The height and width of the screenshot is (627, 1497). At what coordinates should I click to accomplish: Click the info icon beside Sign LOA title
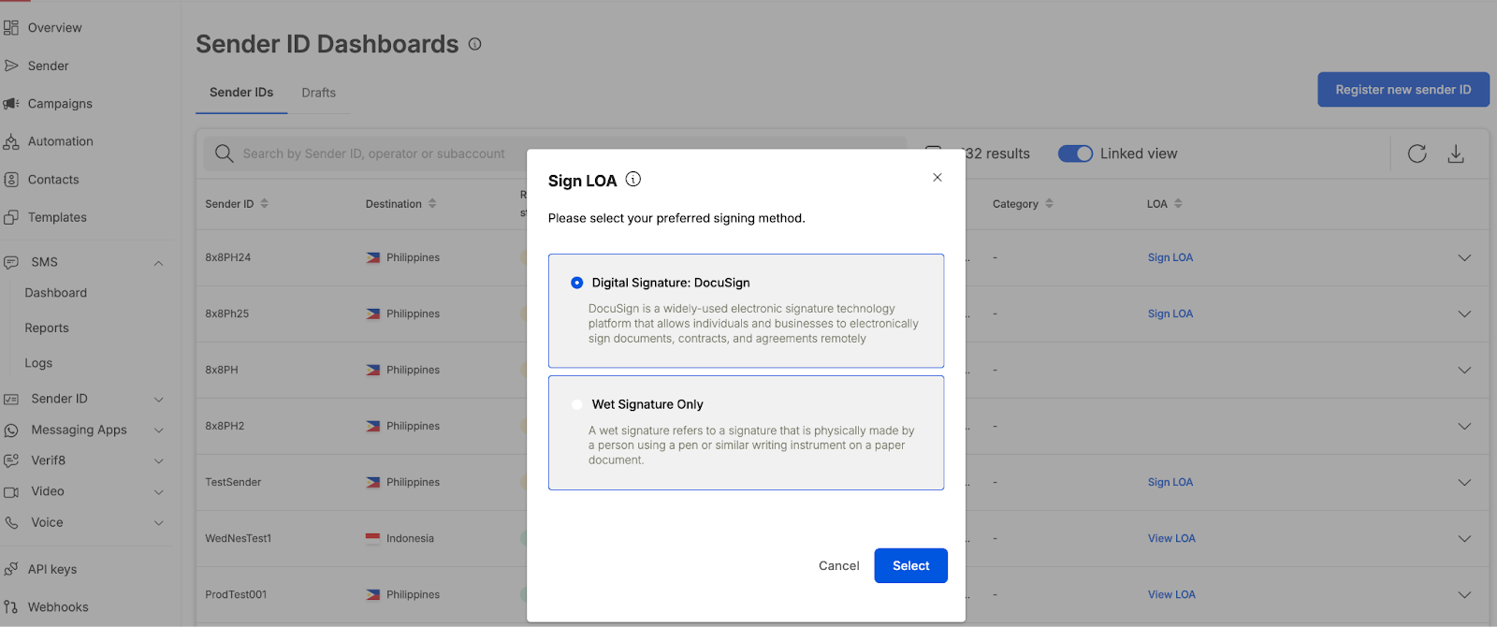tap(633, 180)
